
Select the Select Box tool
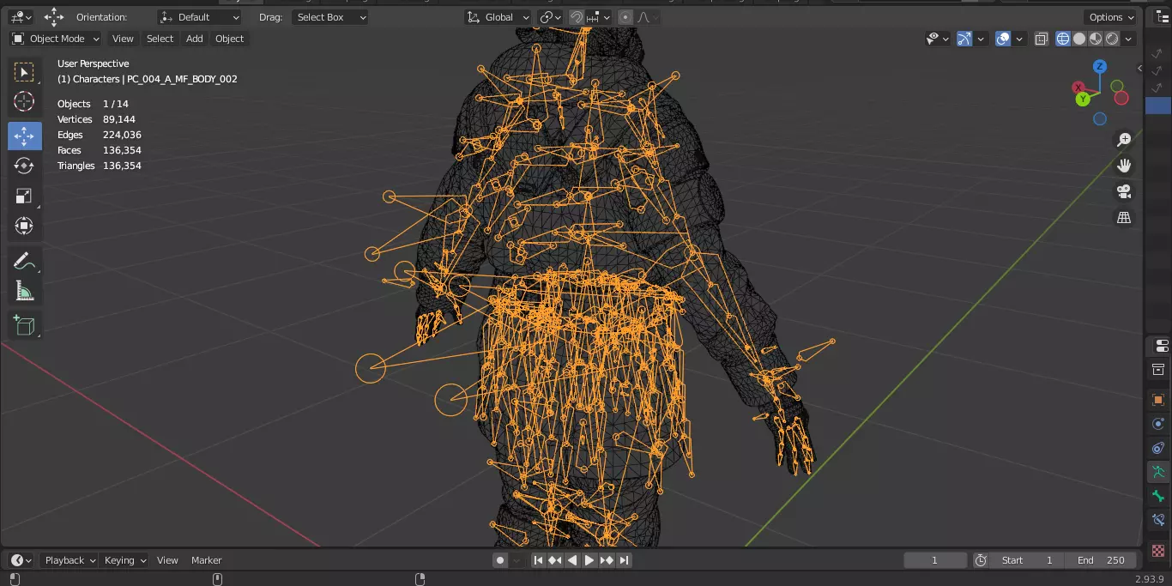click(24, 72)
